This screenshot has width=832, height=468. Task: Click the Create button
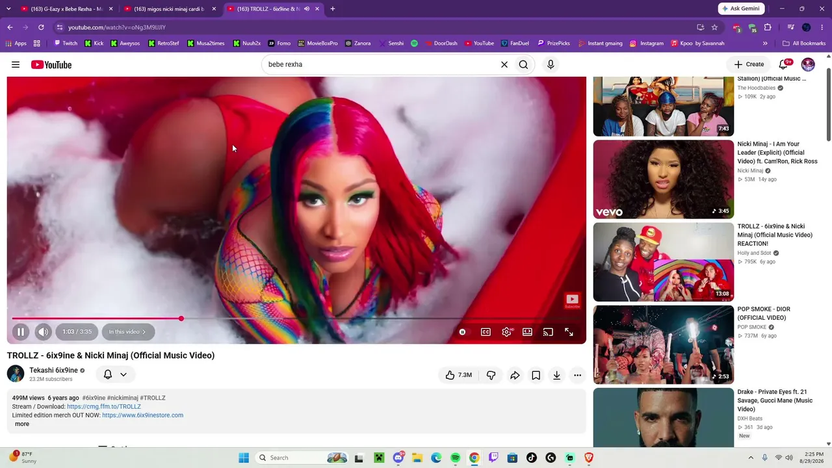pyautogui.click(x=749, y=64)
